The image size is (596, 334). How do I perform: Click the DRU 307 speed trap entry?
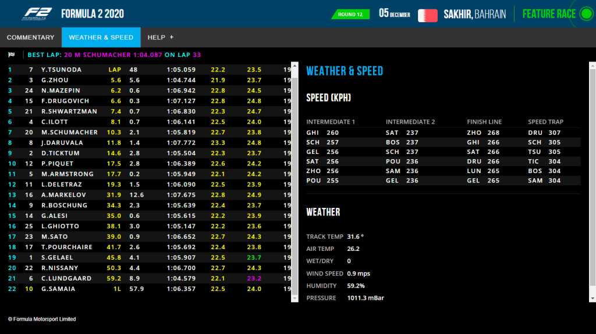click(544, 133)
